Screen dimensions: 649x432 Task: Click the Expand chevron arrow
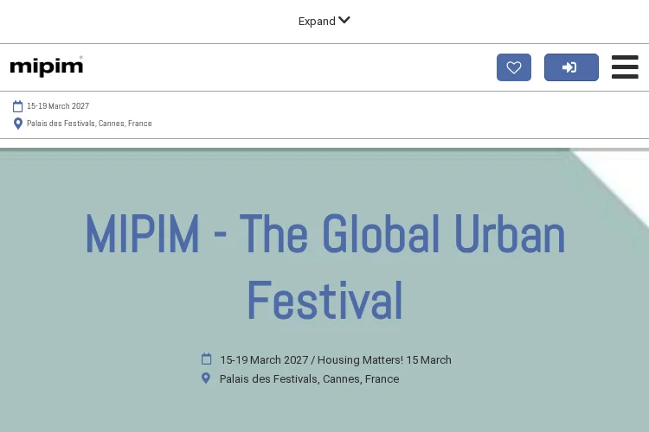pos(344,20)
